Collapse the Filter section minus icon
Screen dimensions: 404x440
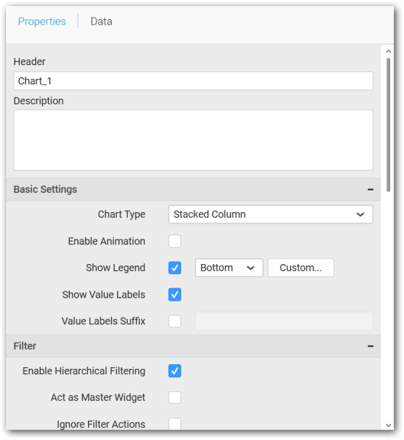pyautogui.click(x=370, y=346)
